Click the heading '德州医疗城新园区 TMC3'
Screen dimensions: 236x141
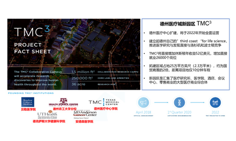tap(186, 24)
